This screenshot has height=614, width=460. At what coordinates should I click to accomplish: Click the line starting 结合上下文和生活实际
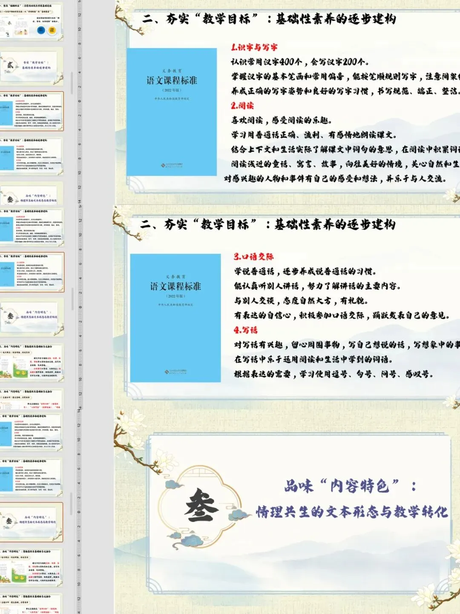[x=345, y=149]
